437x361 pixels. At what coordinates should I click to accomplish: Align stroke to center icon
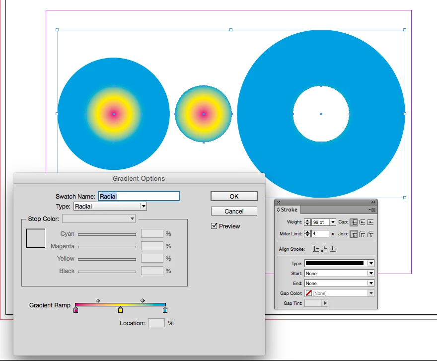click(316, 249)
